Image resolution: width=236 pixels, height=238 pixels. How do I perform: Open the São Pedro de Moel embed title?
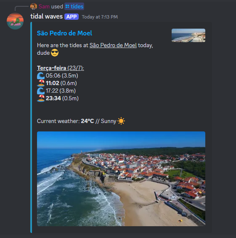coord(64,33)
